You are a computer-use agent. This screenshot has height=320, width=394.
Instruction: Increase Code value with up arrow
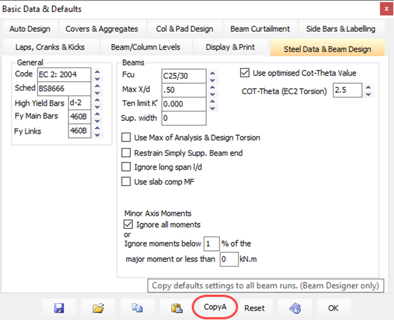point(97,72)
